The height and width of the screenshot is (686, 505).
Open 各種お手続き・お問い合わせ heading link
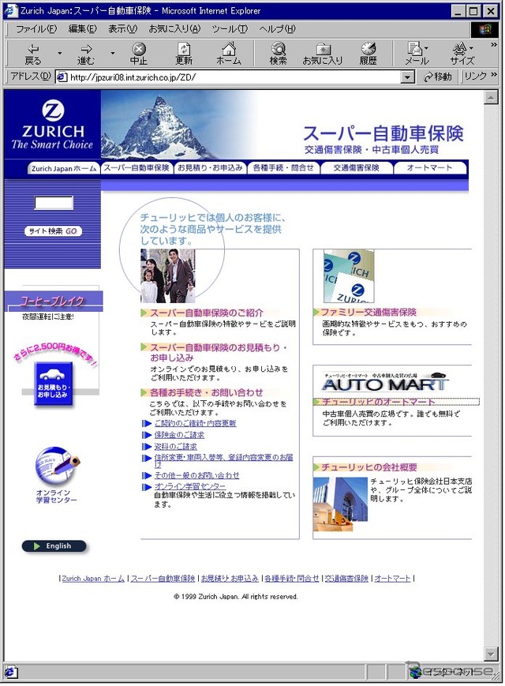[207, 392]
